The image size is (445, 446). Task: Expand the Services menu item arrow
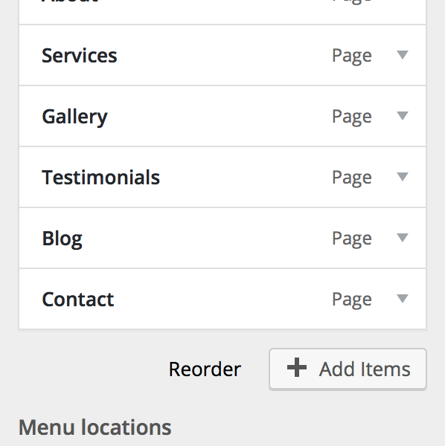403,54
